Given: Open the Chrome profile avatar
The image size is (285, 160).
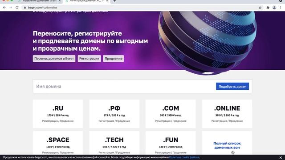Looking at the screenshot, I should click(x=274, y=8).
